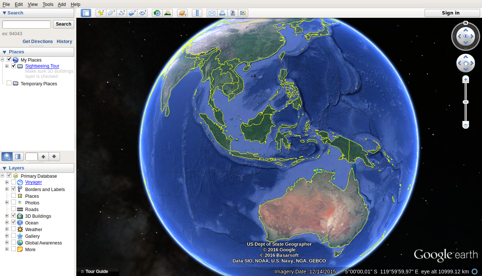Enable the Roads layer
This screenshot has width=482, height=276.
coord(14,209)
